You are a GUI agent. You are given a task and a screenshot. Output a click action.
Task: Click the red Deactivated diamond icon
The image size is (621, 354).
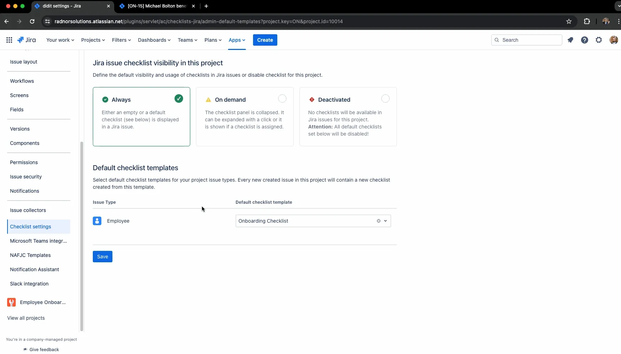point(312,100)
